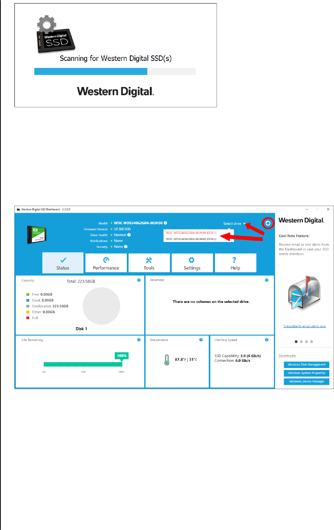Screen dimensions: 334x530
Task: Open Windows Disk Management shortcut
Action: pyautogui.click(x=306, y=365)
